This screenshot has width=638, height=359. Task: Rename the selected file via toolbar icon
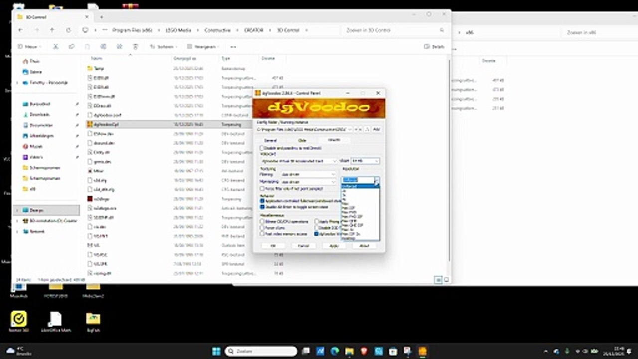click(103, 46)
